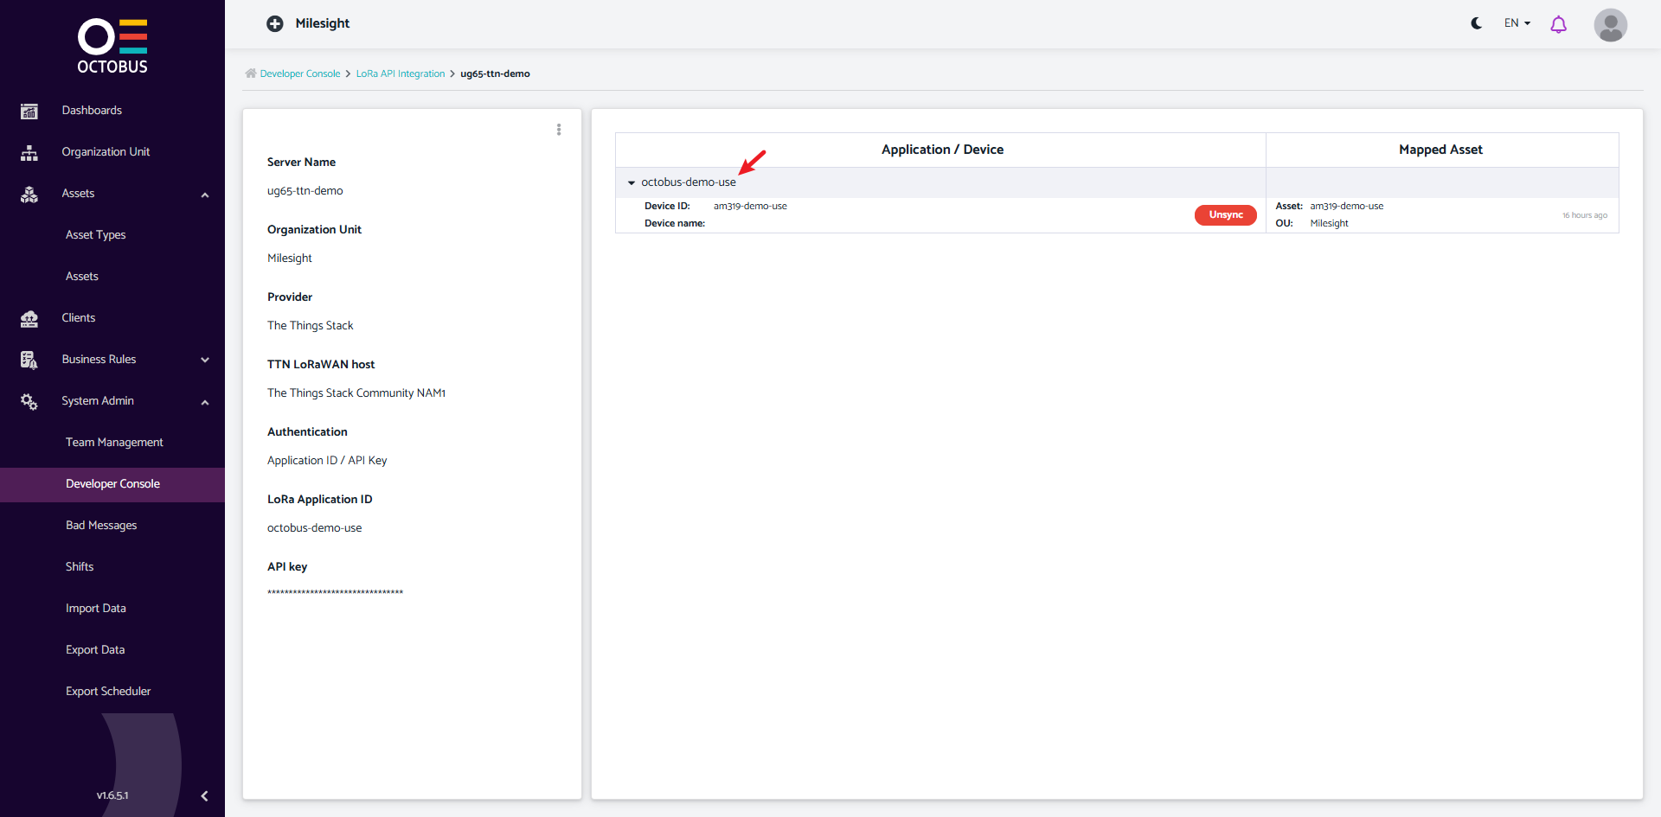Click mapped Asset am319-demo-use
This screenshot has width=1661, height=817.
pyautogui.click(x=1347, y=207)
